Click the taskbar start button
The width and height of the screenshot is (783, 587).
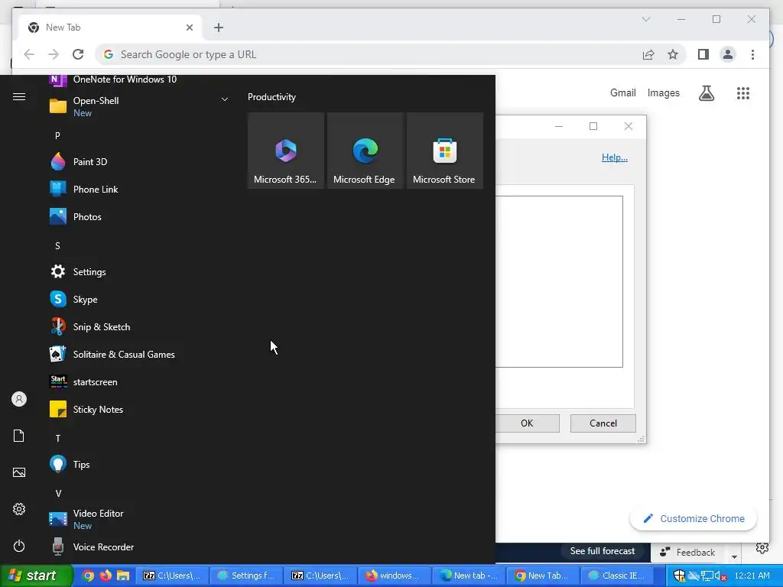(x=36, y=576)
